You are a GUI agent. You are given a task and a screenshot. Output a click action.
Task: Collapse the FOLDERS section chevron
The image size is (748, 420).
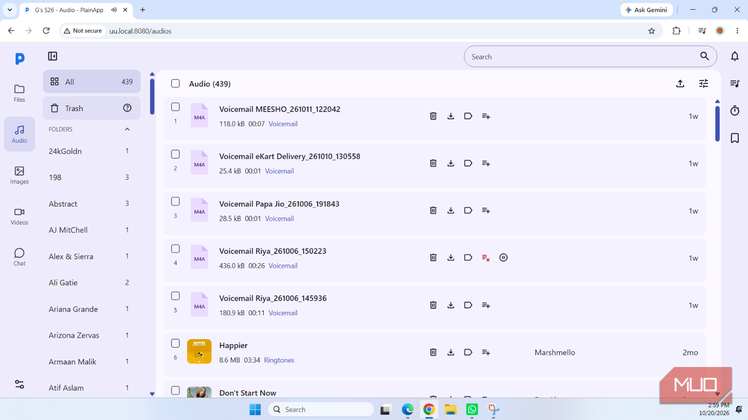(127, 129)
